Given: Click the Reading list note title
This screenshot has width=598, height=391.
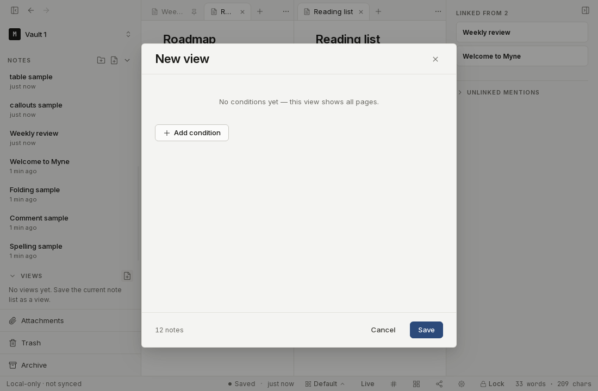Looking at the screenshot, I should click(x=348, y=39).
